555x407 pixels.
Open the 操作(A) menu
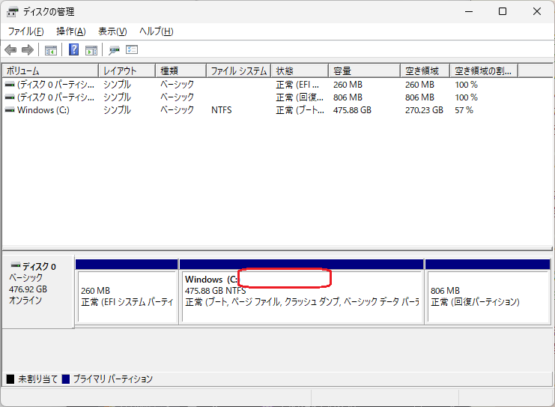click(x=71, y=31)
